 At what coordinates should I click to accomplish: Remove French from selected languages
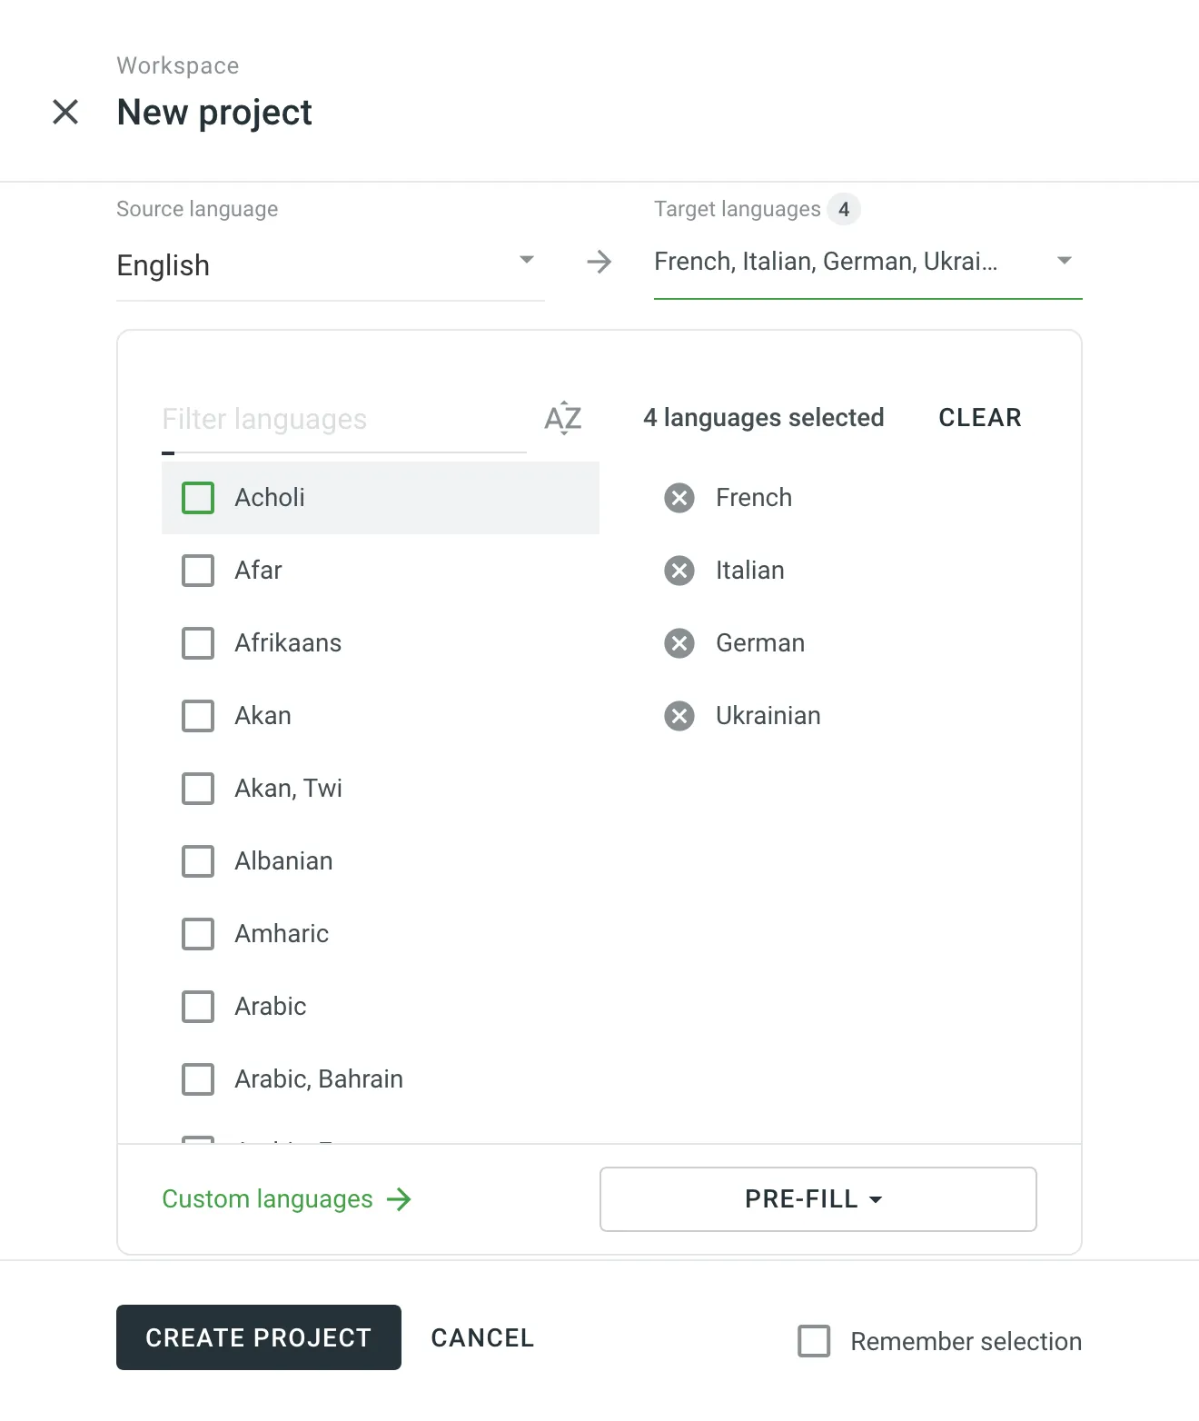point(679,498)
